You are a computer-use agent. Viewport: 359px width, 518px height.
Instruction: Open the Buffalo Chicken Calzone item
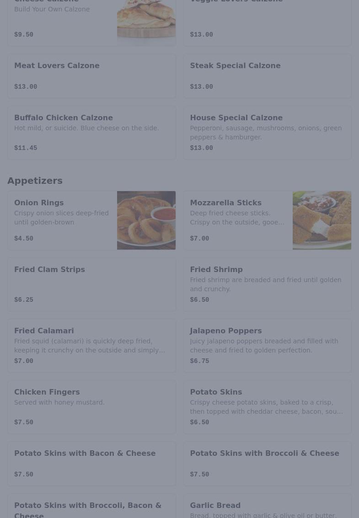[x=91, y=133]
